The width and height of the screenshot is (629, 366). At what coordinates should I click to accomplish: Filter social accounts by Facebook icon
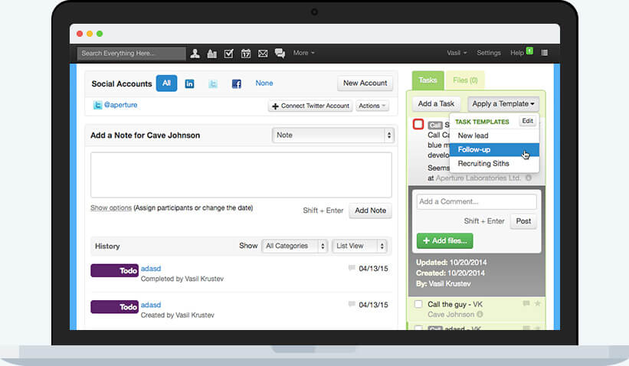(x=236, y=83)
